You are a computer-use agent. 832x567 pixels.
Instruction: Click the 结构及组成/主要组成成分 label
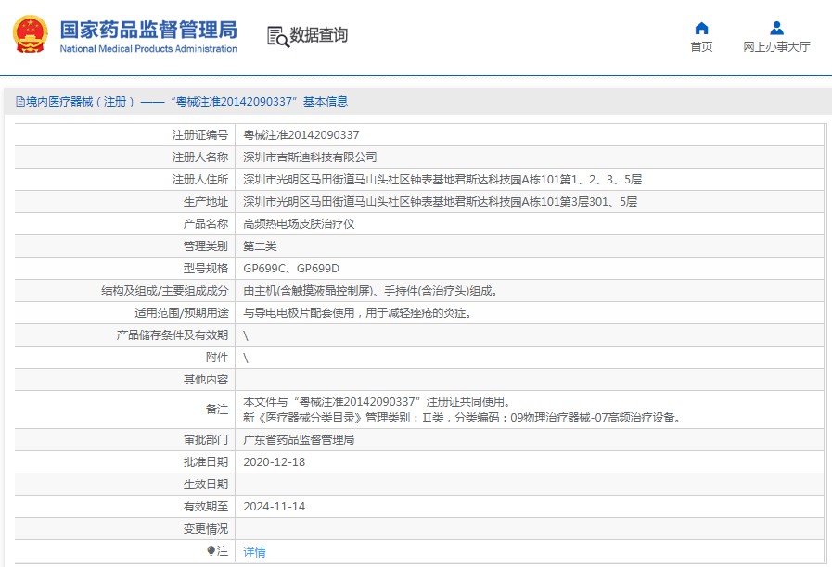point(165,291)
